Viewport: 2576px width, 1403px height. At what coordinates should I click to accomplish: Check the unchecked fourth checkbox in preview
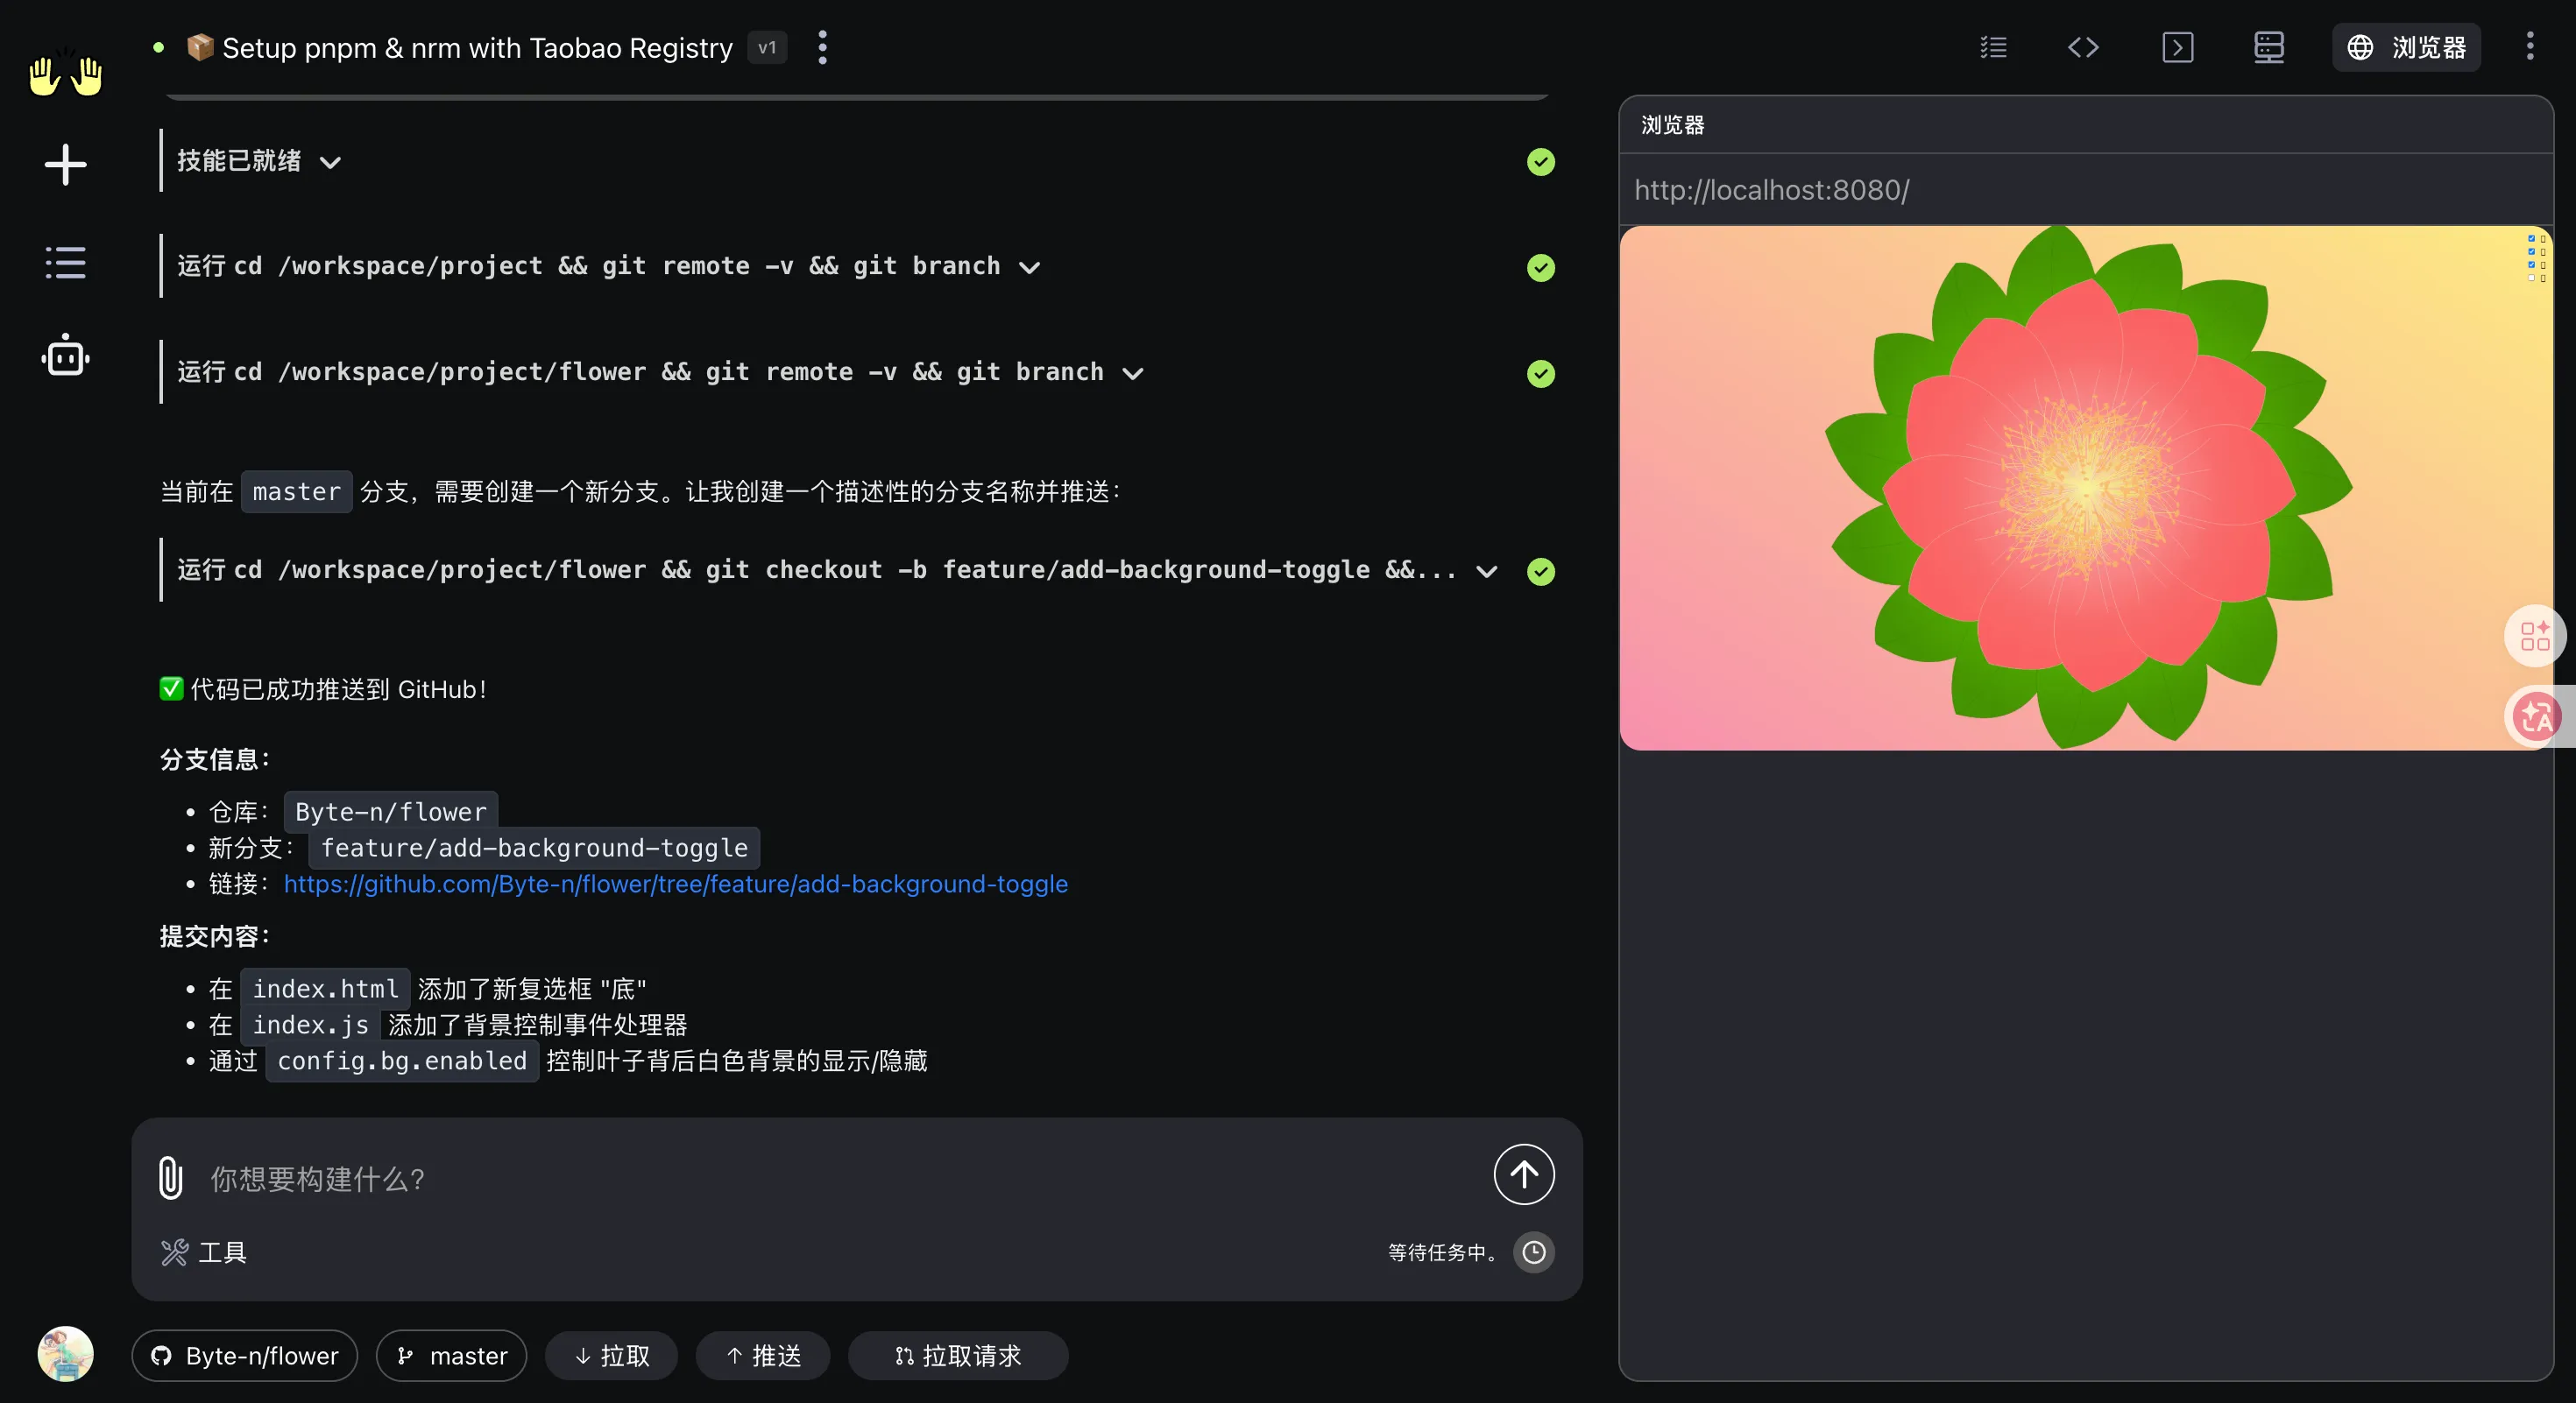pyautogui.click(x=2532, y=278)
